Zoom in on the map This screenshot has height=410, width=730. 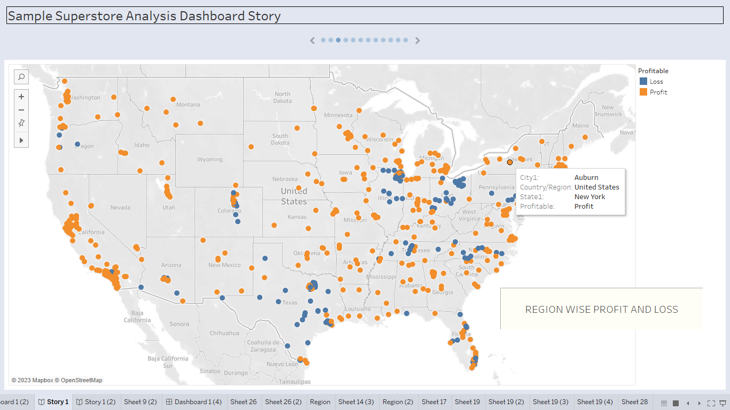21,97
